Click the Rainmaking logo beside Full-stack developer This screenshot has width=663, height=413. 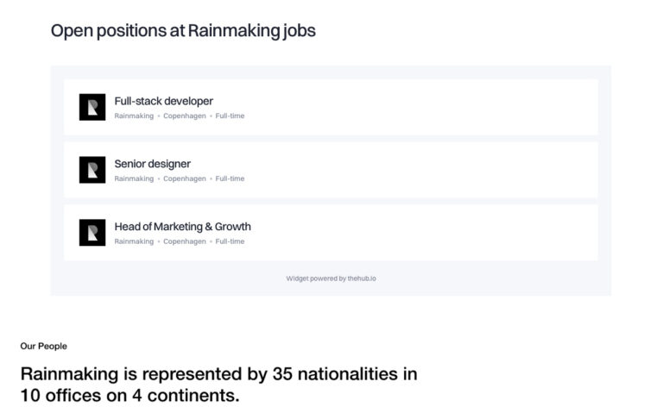tap(92, 107)
